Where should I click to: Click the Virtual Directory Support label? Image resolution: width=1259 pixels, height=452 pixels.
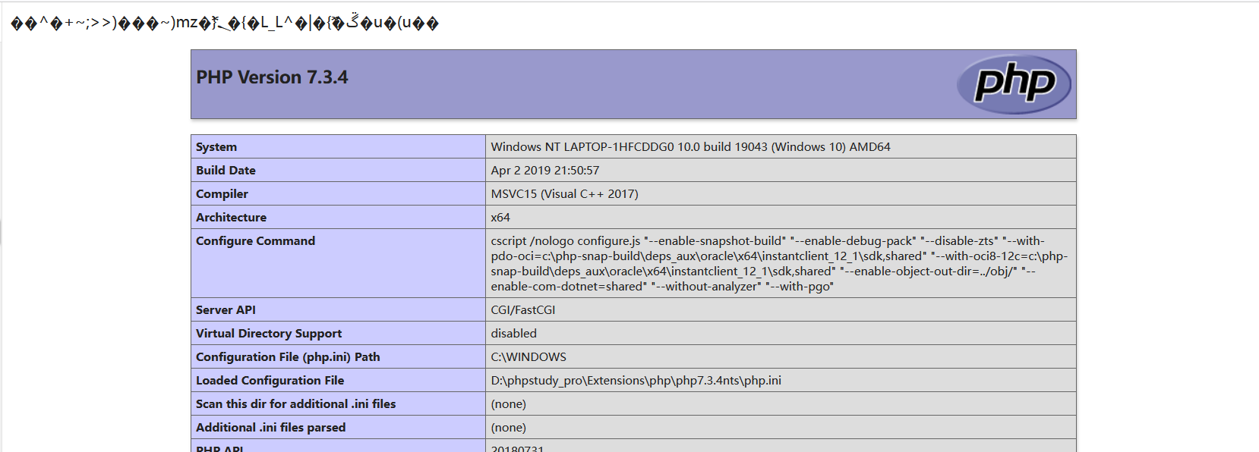click(269, 334)
